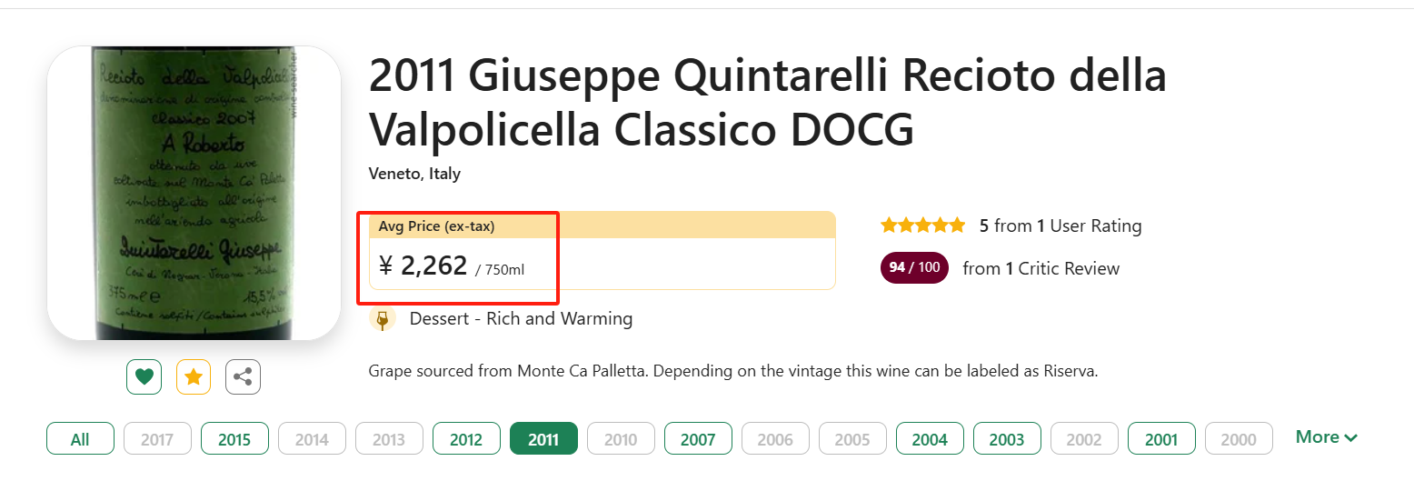The width and height of the screenshot is (1414, 481).
Task: Choose the 2007 vintage
Action: (x=698, y=439)
